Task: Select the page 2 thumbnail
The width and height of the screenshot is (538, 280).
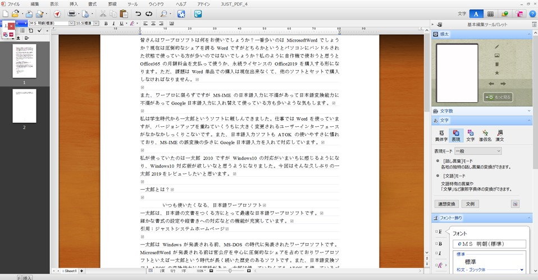Action: pos(24,106)
